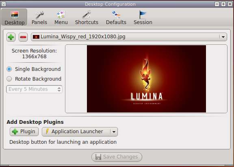The image size is (234, 167).
Task: Select Single Background option
Action: pyautogui.click(x=34, y=69)
